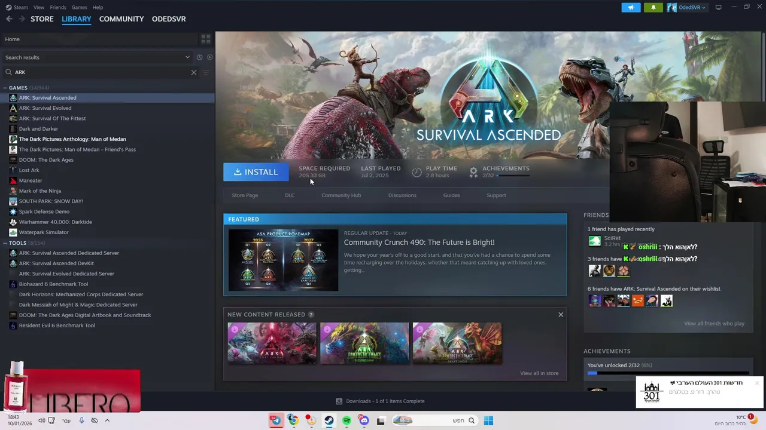Open Steam announcements megaphone button
Screen dimensions: 766x430
[x=631, y=7]
